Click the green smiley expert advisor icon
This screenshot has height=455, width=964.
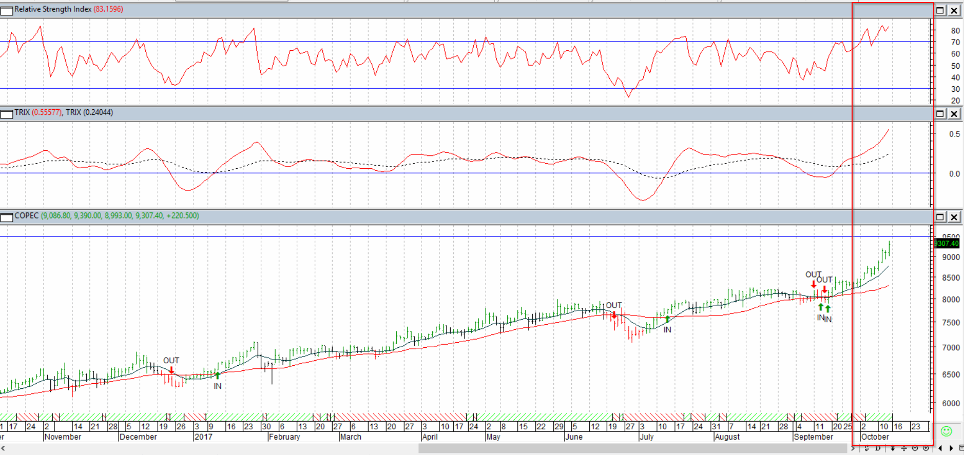(x=947, y=431)
